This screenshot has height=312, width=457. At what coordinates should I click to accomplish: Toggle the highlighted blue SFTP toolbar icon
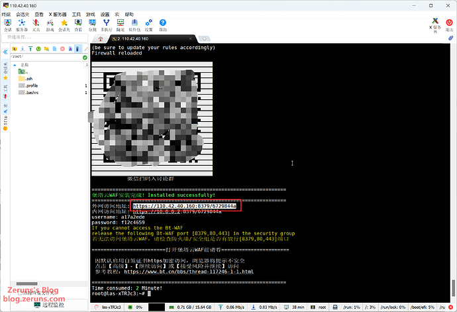coord(77,49)
